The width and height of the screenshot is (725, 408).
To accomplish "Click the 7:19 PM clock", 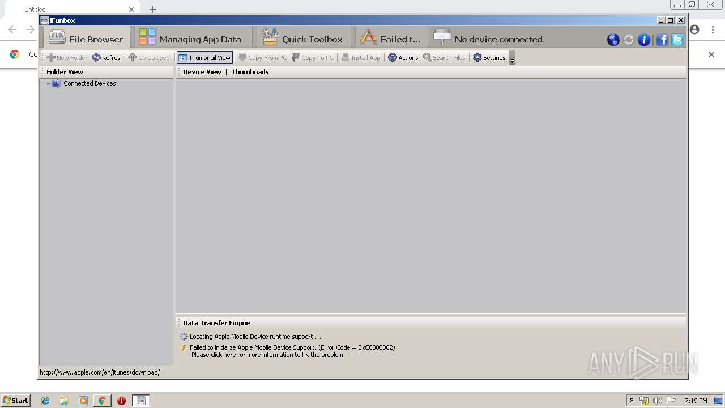I will (696, 401).
